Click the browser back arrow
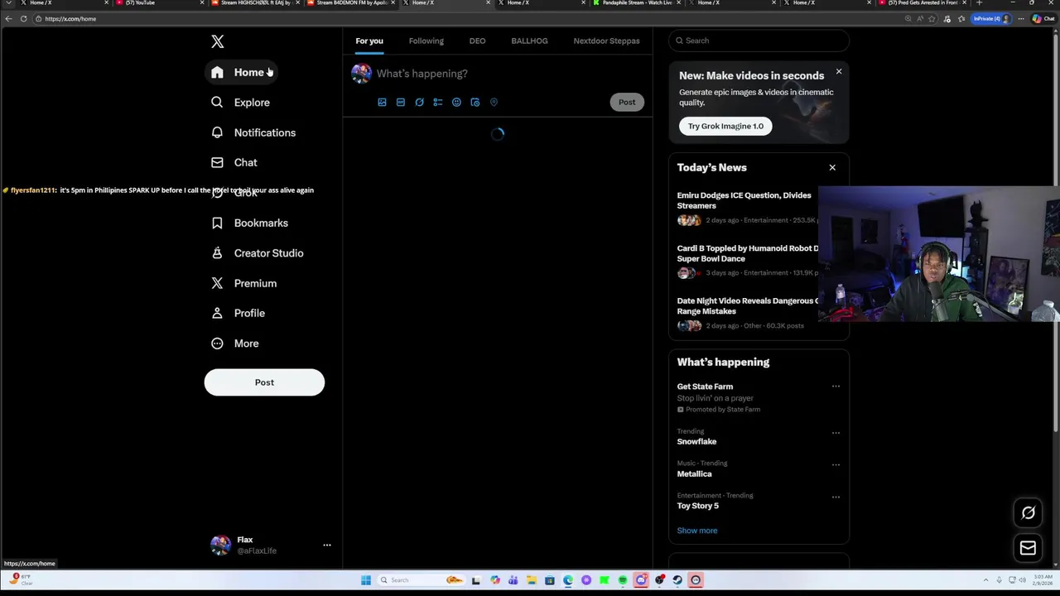Image resolution: width=1060 pixels, height=596 pixels. (8, 19)
